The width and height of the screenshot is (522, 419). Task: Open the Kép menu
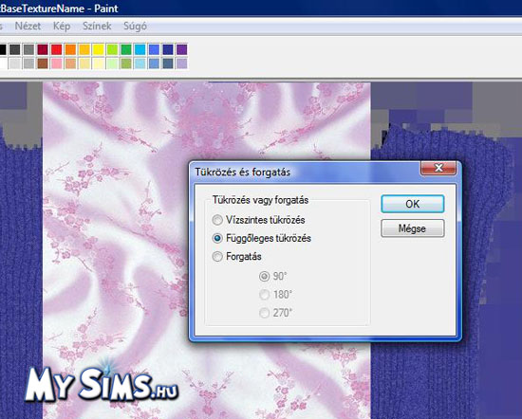62,26
